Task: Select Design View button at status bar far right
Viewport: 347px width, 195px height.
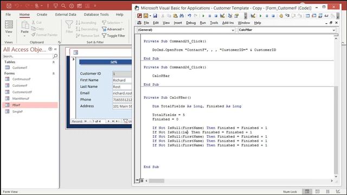Action: pos(338,191)
